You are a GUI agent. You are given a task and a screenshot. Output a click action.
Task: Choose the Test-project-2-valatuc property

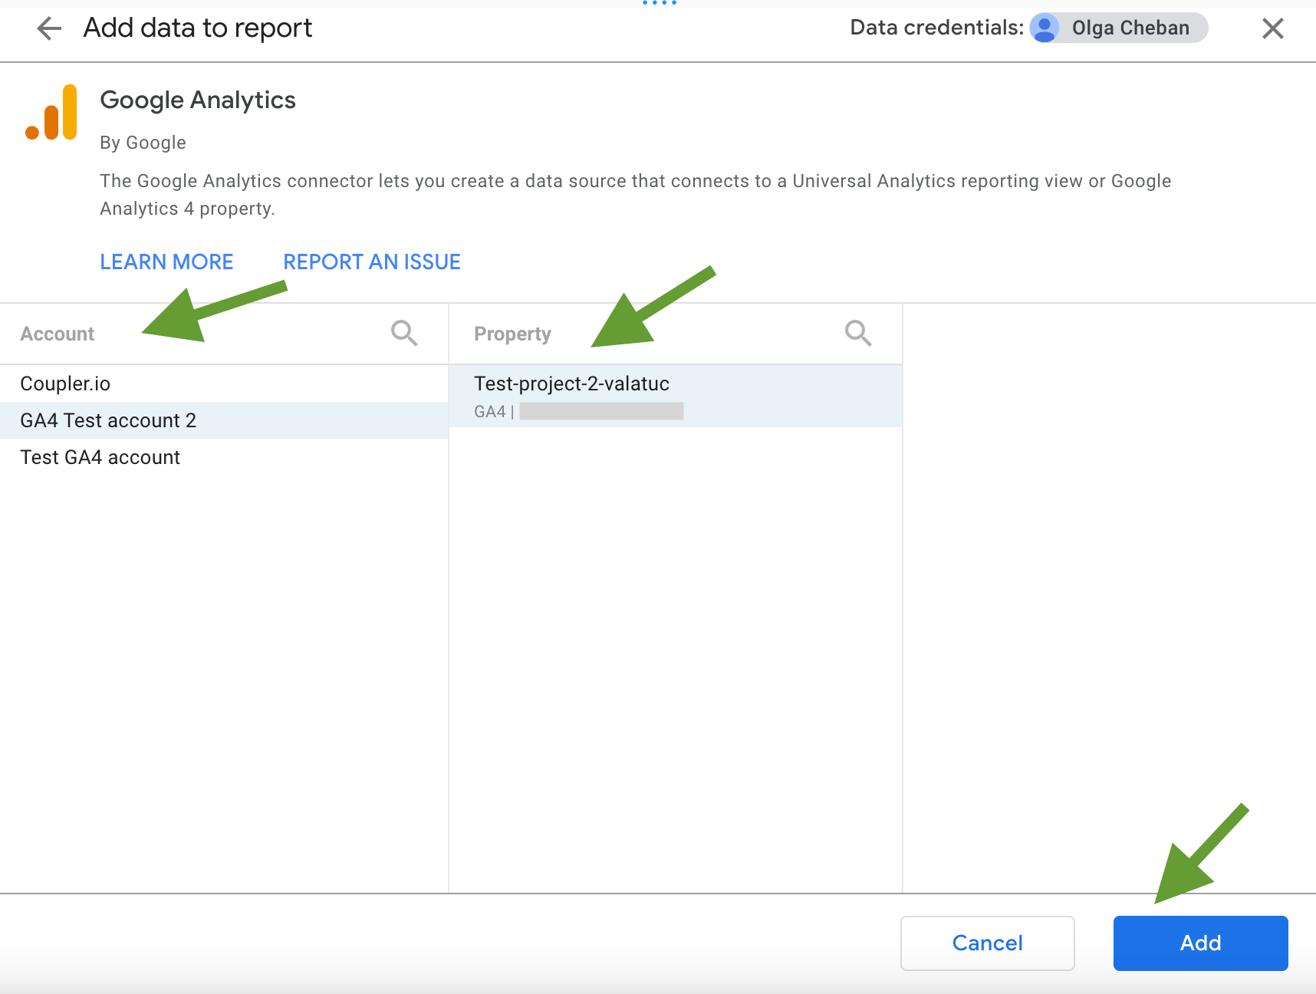[x=676, y=396]
